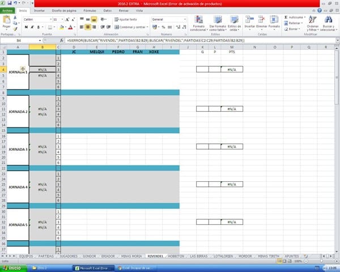Click Ordenar y filtrar icon

(312, 20)
